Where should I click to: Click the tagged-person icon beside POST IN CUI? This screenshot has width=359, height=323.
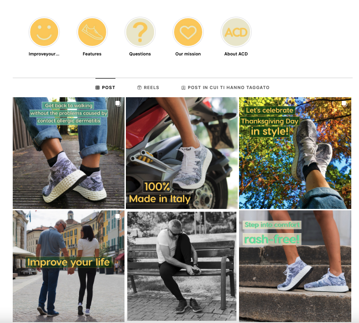click(x=184, y=87)
